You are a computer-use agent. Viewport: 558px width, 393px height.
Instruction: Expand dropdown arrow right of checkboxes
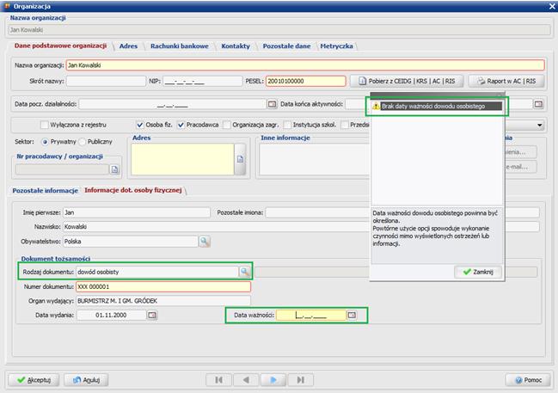539,126
